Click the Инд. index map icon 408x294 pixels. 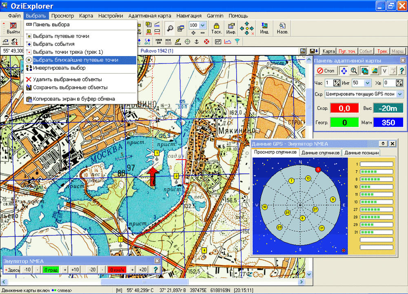point(264,28)
